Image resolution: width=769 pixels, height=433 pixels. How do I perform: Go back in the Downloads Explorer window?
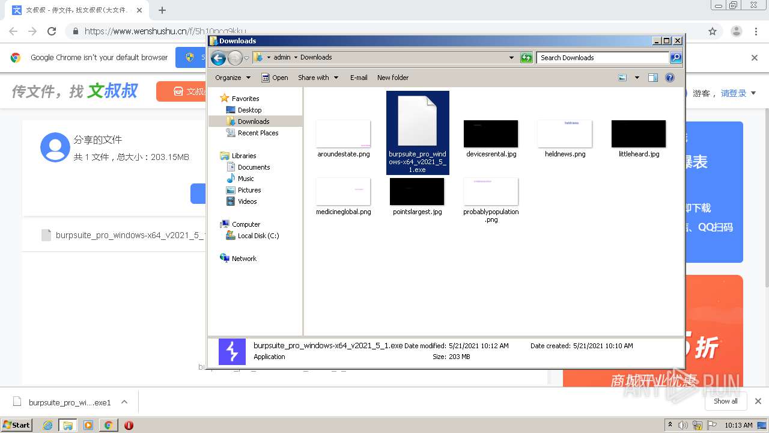click(x=219, y=58)
